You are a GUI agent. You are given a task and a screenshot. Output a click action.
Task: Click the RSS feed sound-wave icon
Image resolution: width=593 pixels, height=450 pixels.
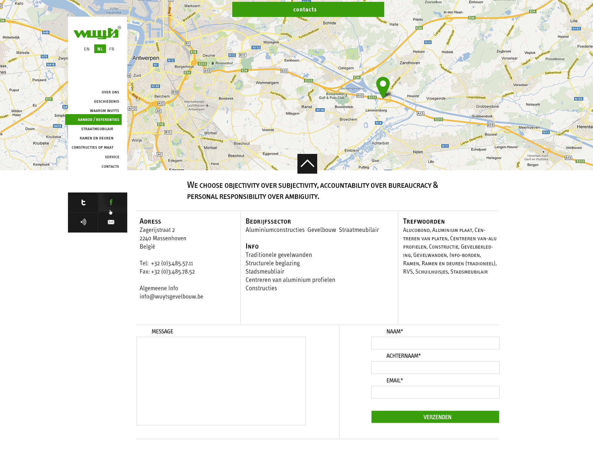[x=83, y=222]
